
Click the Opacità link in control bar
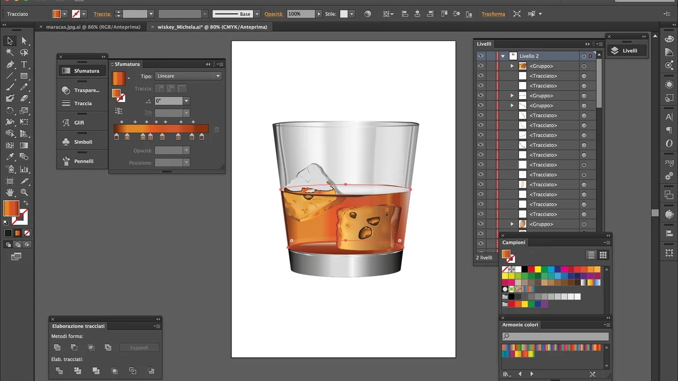point(273,14)
